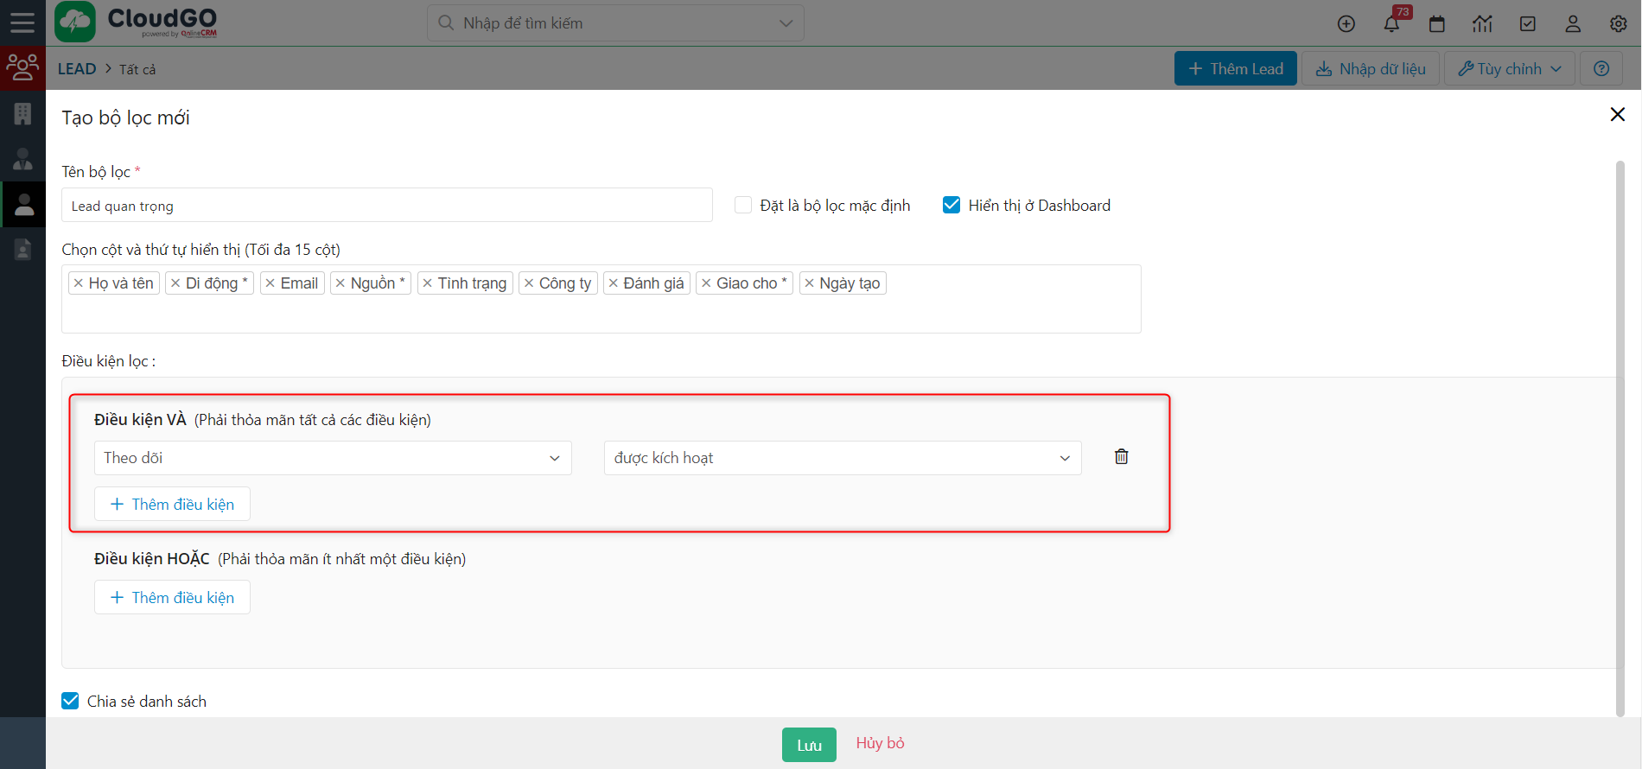Select the group people sidebar icon

point(22,67)
